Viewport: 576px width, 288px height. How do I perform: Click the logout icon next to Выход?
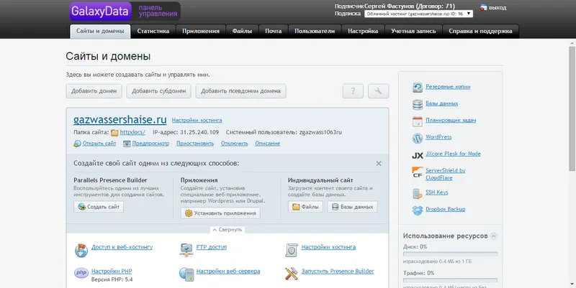(x=484, y=7)
